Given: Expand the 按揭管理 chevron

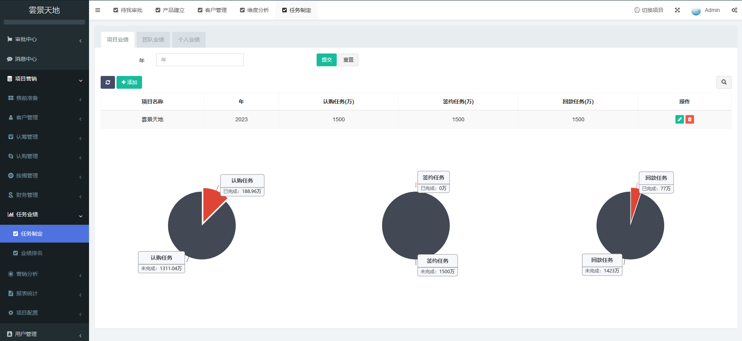Looking at the screenshot, I should tap(81, 177).
